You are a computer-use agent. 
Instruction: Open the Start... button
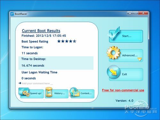126,36
